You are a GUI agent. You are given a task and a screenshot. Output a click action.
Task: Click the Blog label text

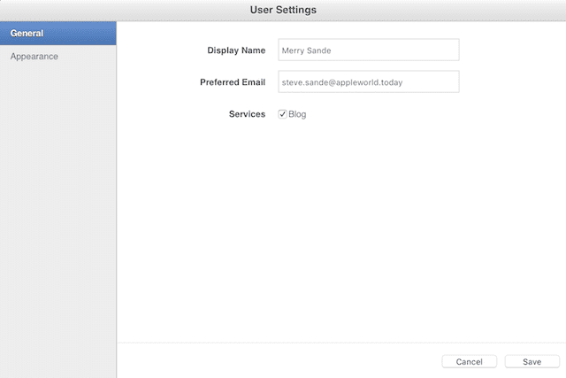[297, 114]
